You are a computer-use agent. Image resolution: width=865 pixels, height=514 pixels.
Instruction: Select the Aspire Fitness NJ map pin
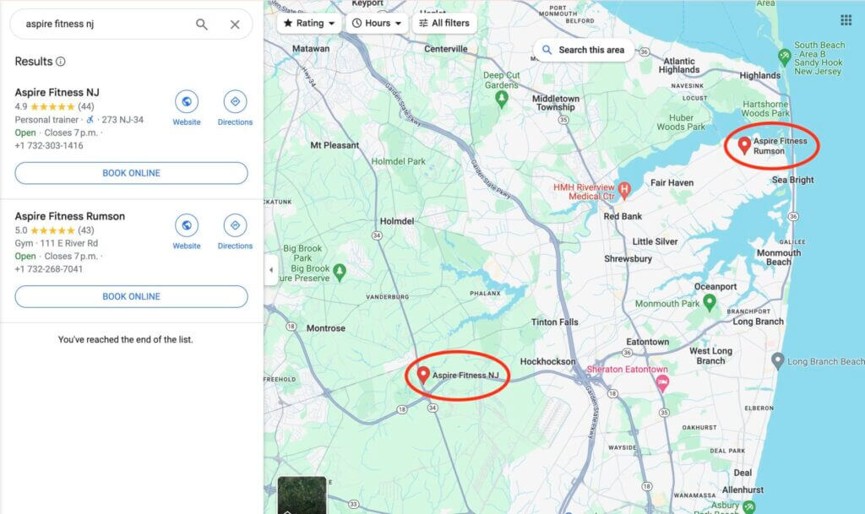tap(422, 374)
